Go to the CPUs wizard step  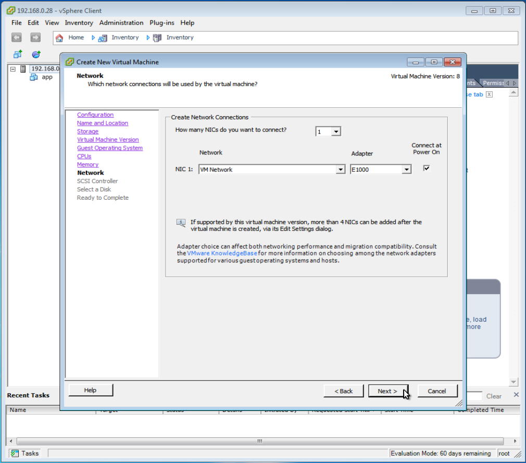tap(84, 156)
